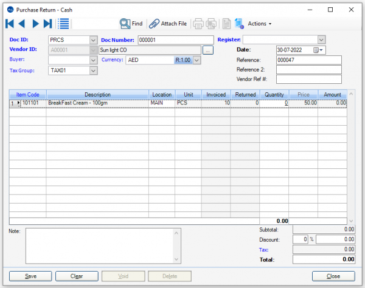Click the Total field

324,259
